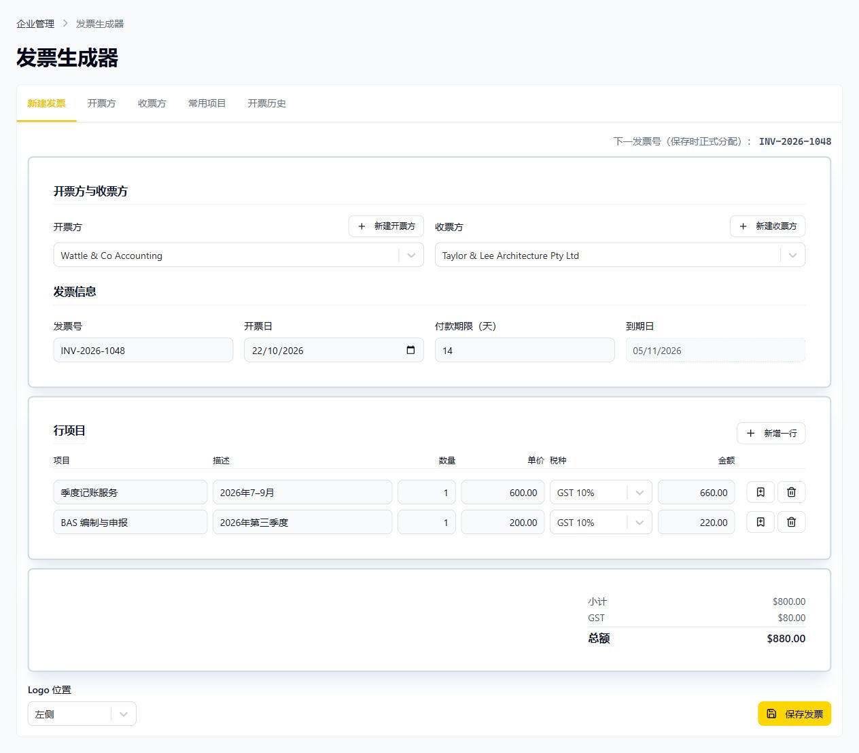Click the quantity field in the 季度记账服务 row
Screen dimensions: 859x753
pos(427,492)
